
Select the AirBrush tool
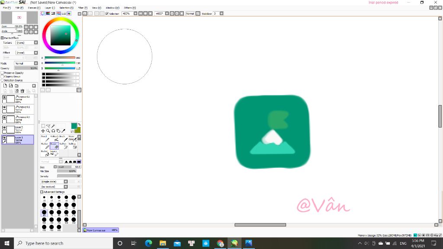coord(54,138)
